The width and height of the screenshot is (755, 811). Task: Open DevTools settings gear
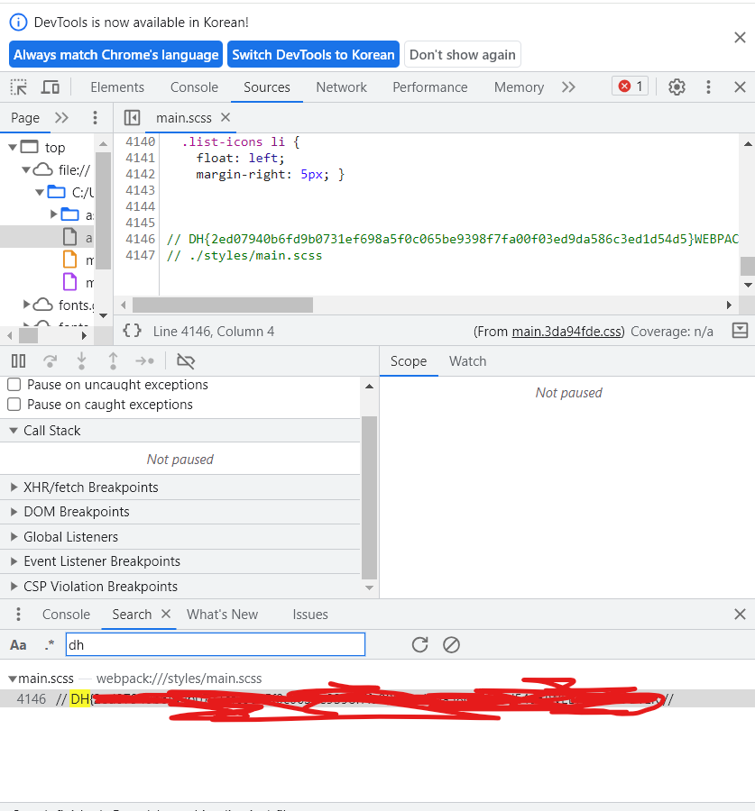(677, 87)
